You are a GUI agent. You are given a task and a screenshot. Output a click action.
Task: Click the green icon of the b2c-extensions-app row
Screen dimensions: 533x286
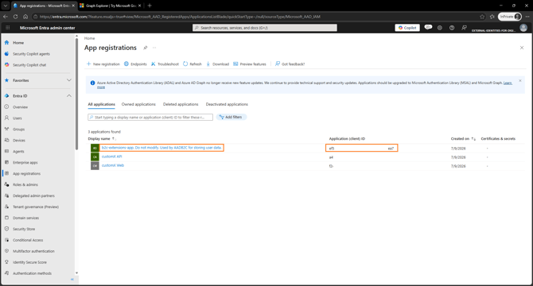95,148
